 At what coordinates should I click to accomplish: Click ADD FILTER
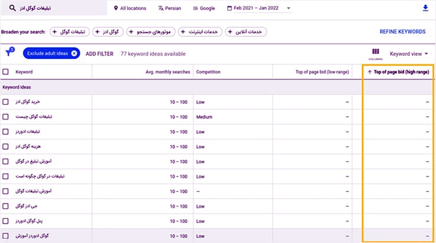coord(99,54)
